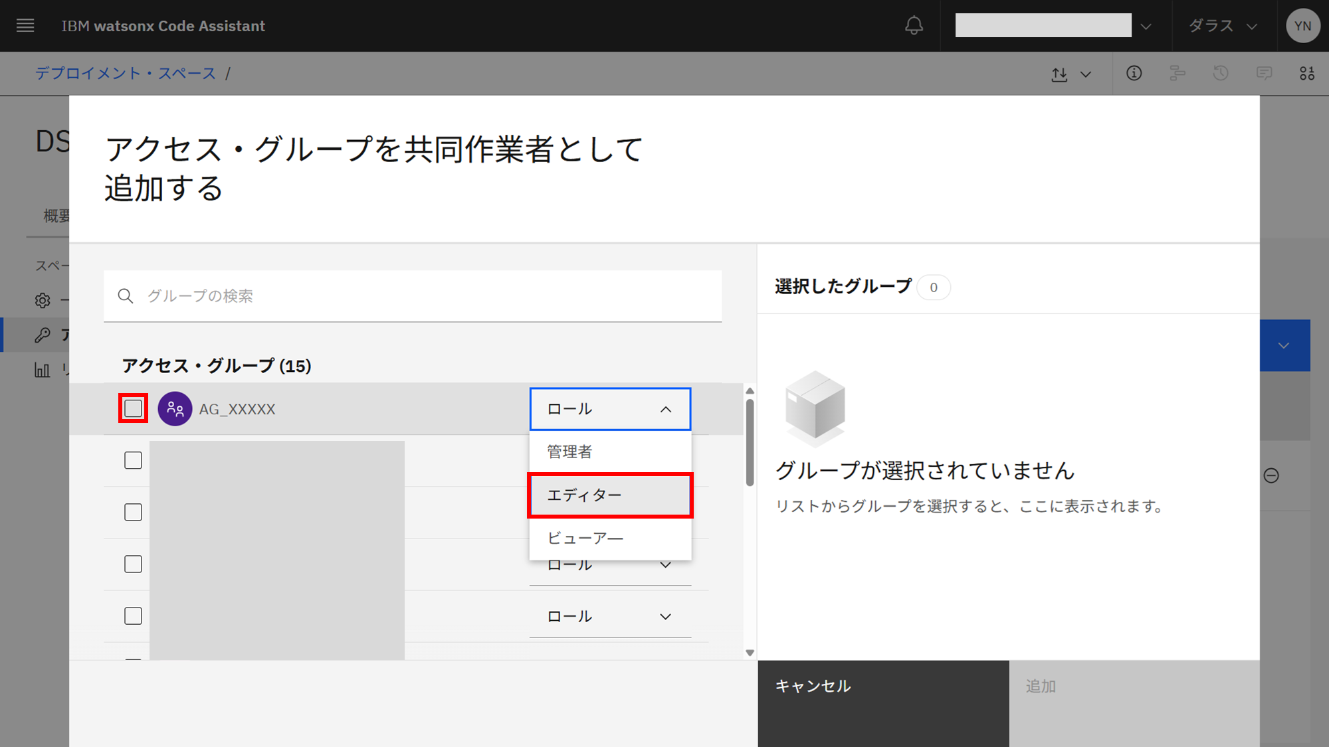Open the bottom row ロール dropdown
The height and width of the screenshot is (747, 1329).
(x=609, y=616)
